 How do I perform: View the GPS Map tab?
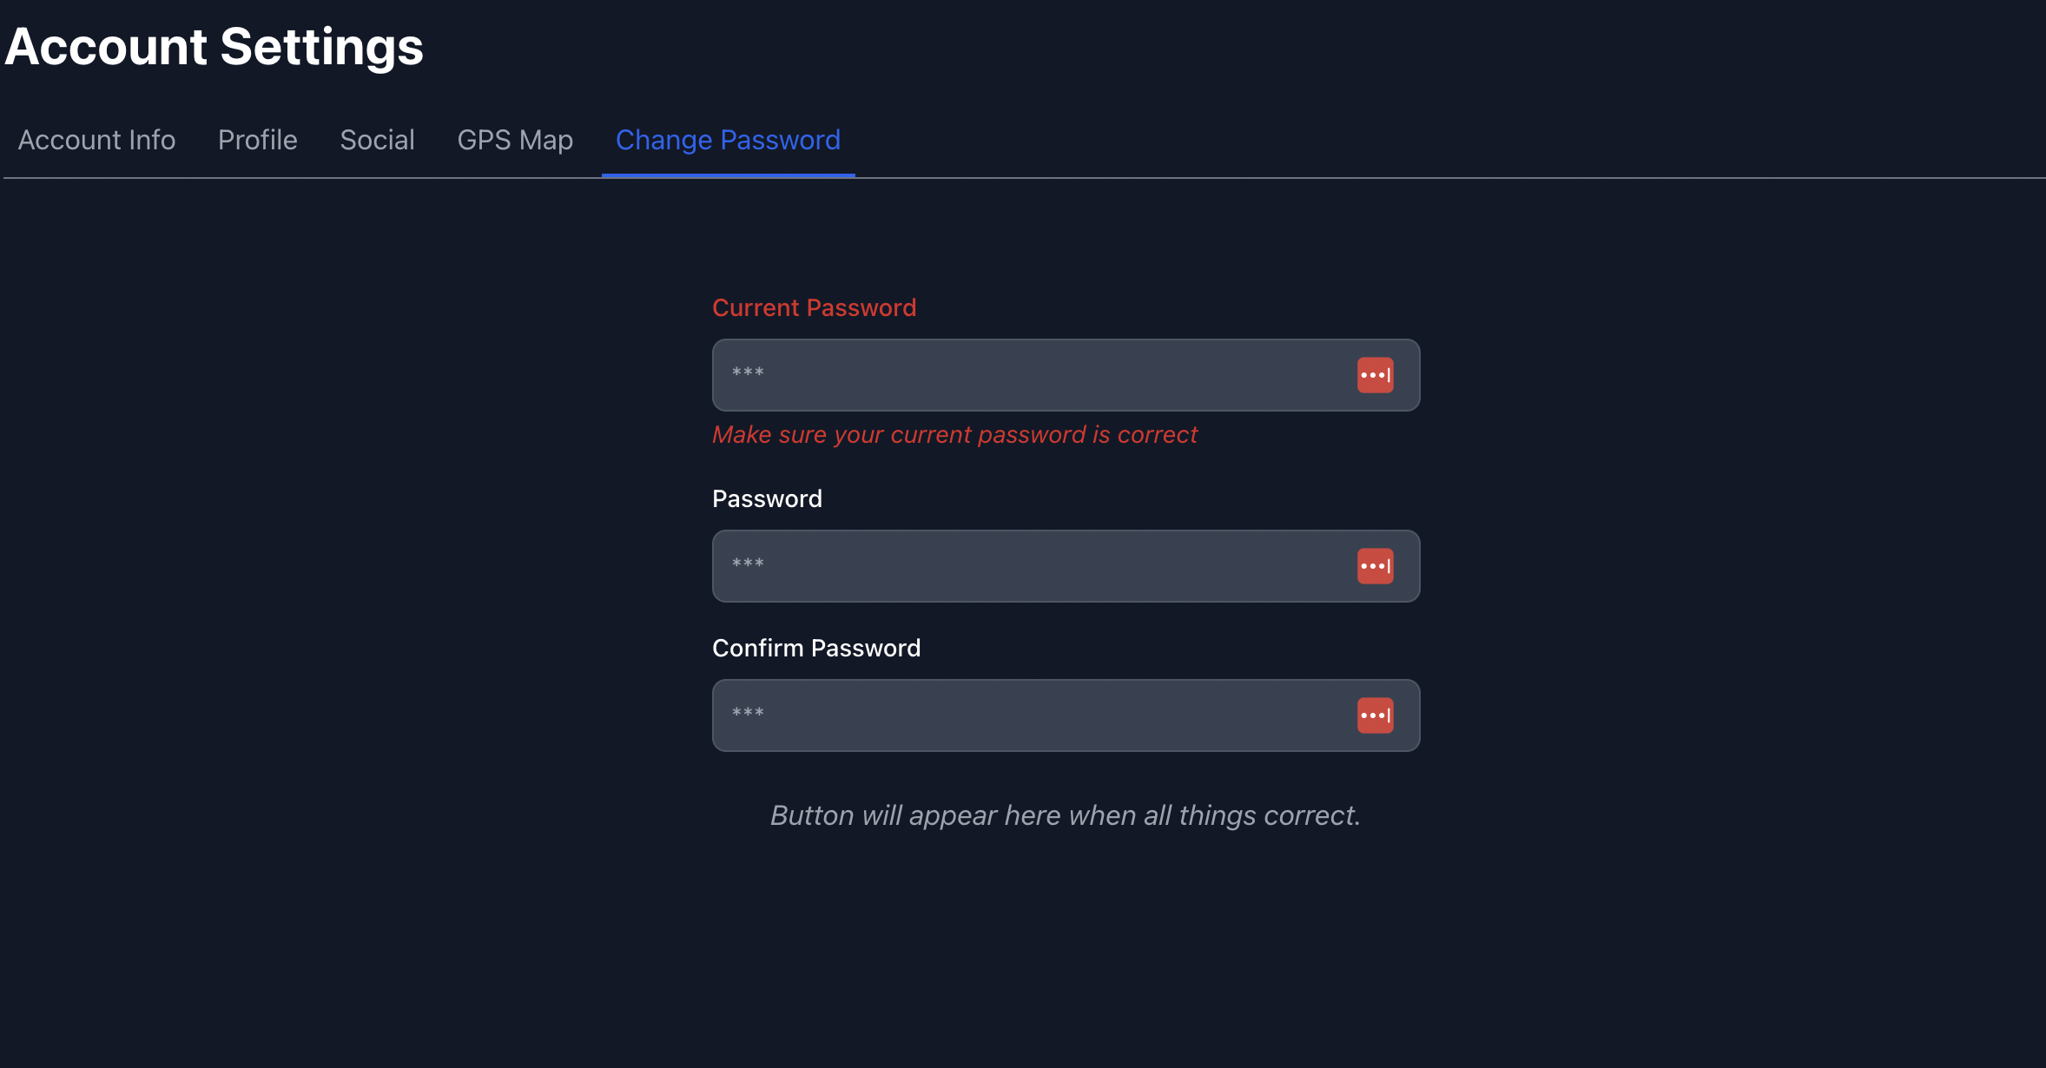coord(515,140)
